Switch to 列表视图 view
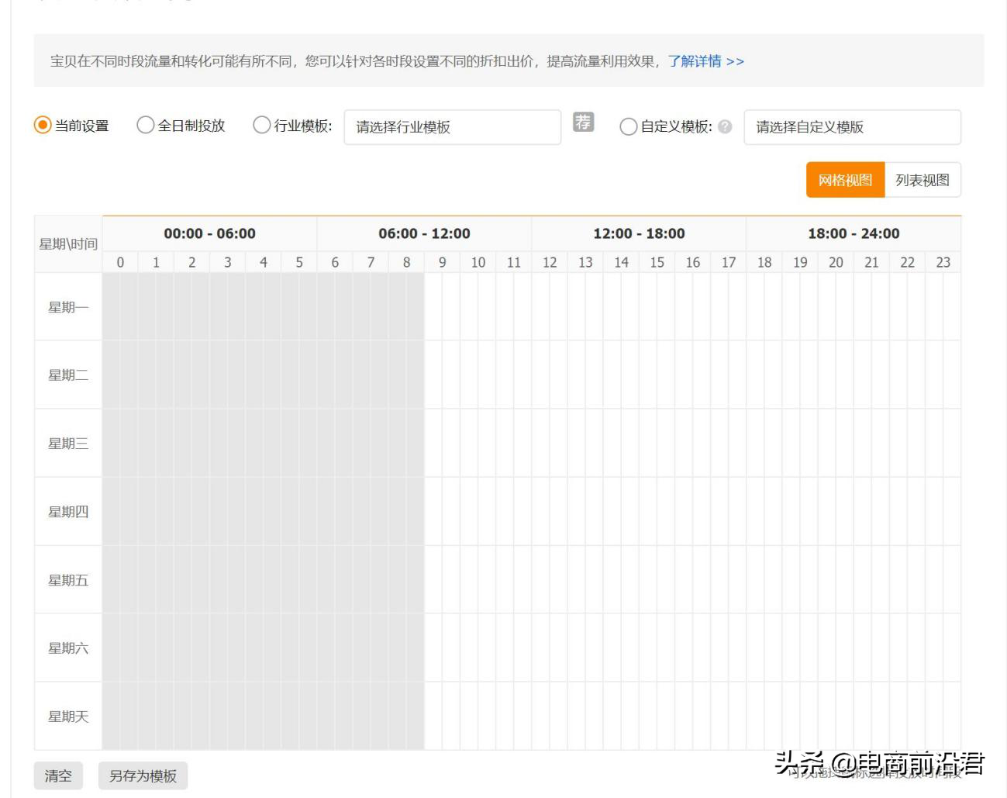 (x=922, y=180)
